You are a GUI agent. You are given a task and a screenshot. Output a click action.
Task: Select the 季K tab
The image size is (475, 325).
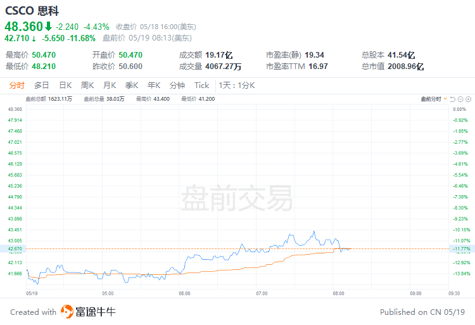(132, 86)
